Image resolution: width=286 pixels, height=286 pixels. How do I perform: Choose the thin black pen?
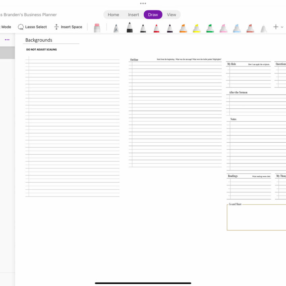(143, 28)
